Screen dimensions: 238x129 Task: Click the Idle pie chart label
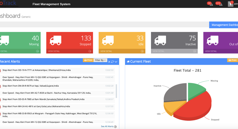pyautogui.click(x=159, y=114)
